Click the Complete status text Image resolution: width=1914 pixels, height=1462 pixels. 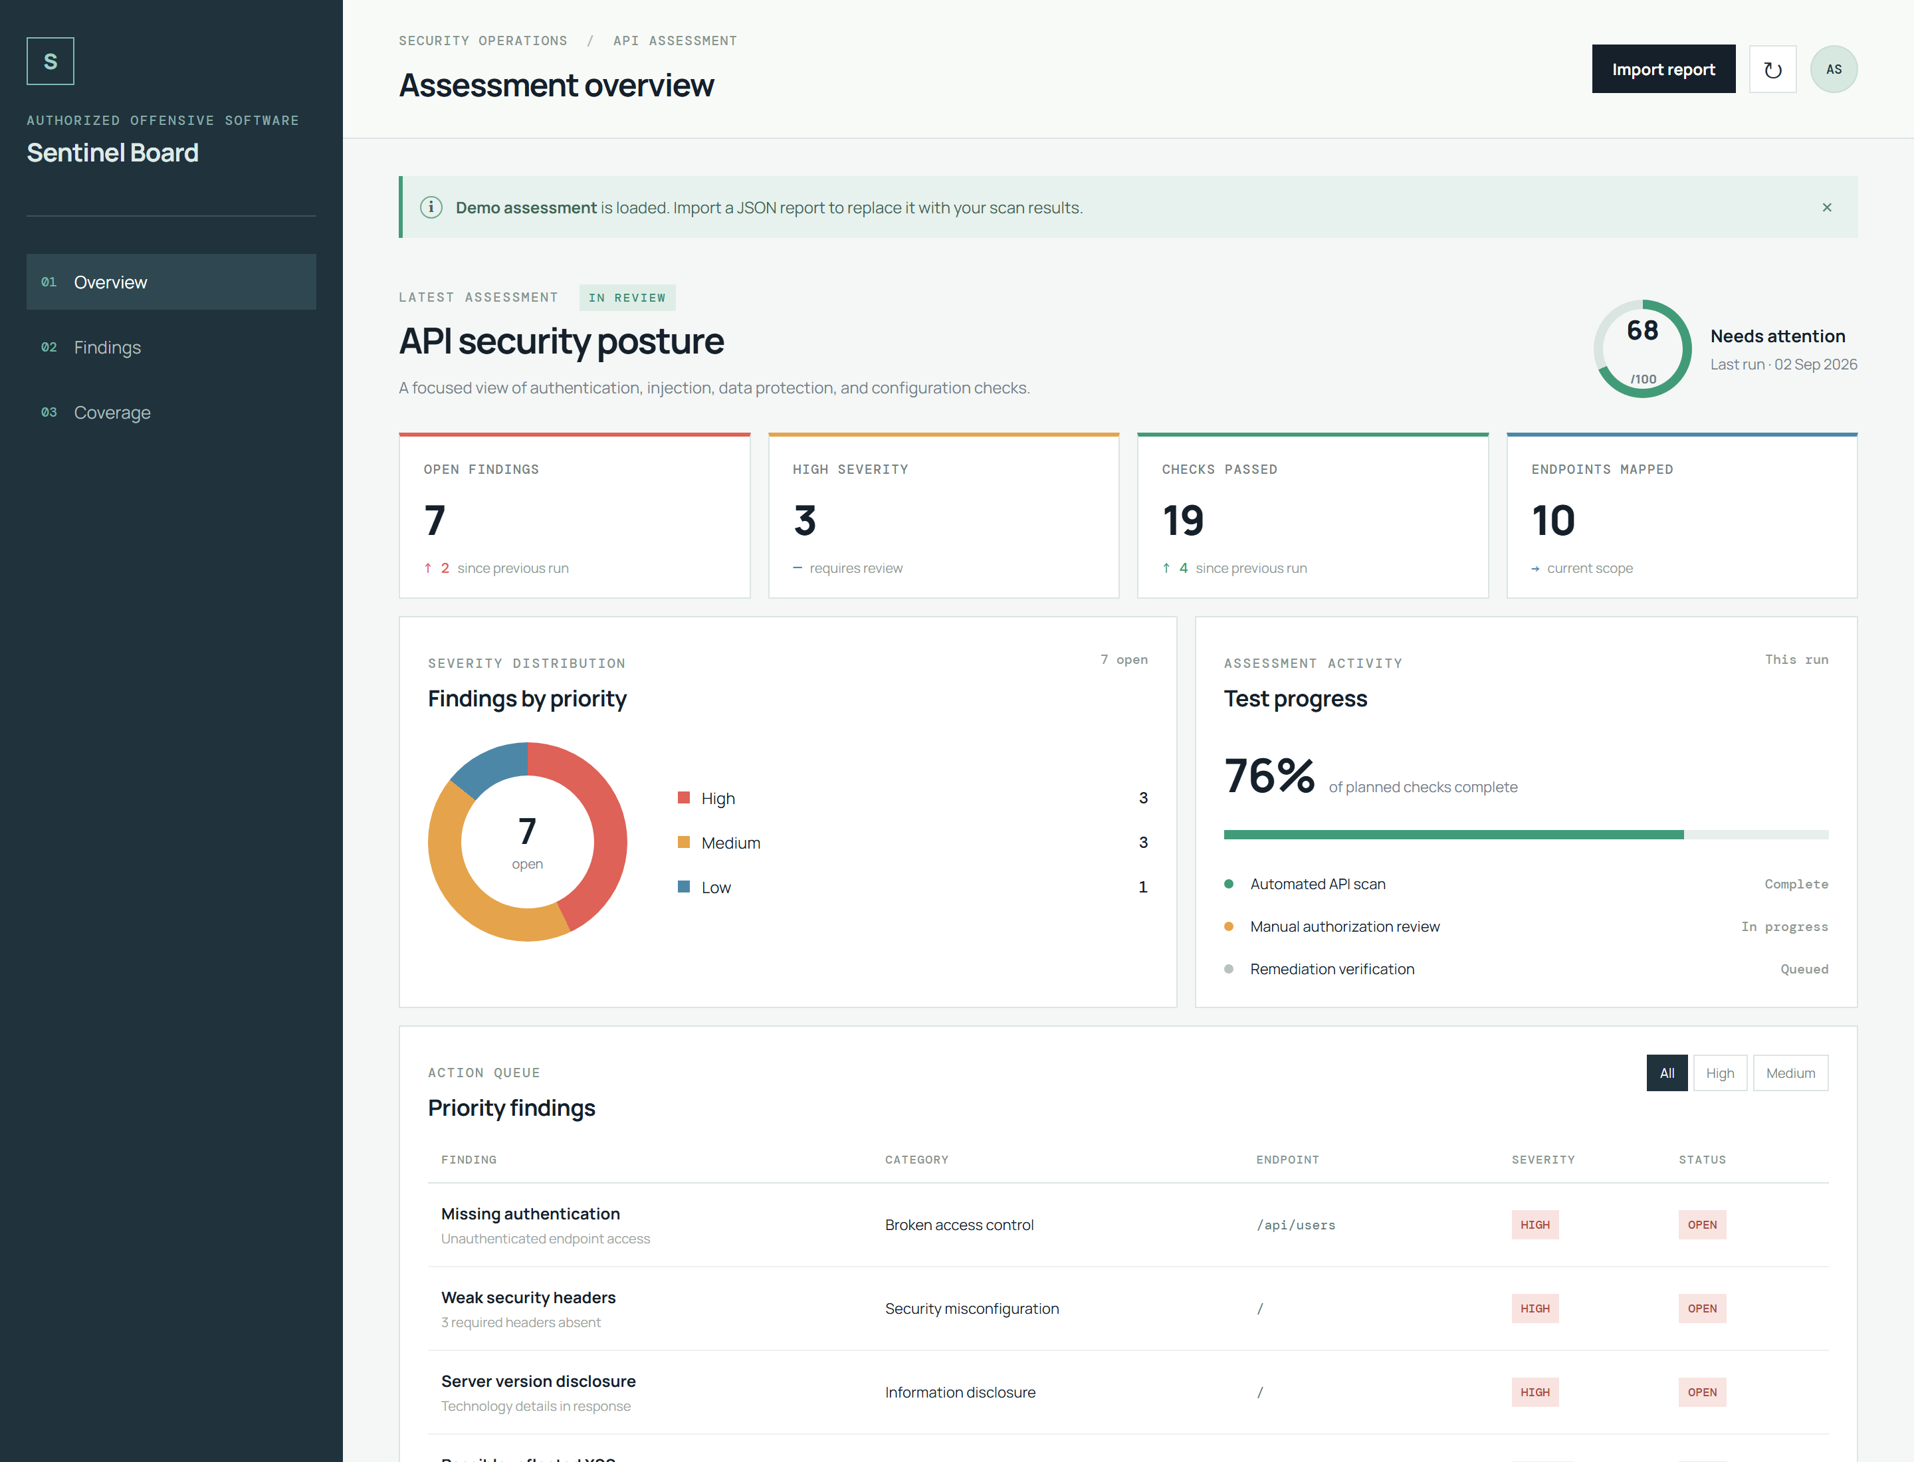1796,884
